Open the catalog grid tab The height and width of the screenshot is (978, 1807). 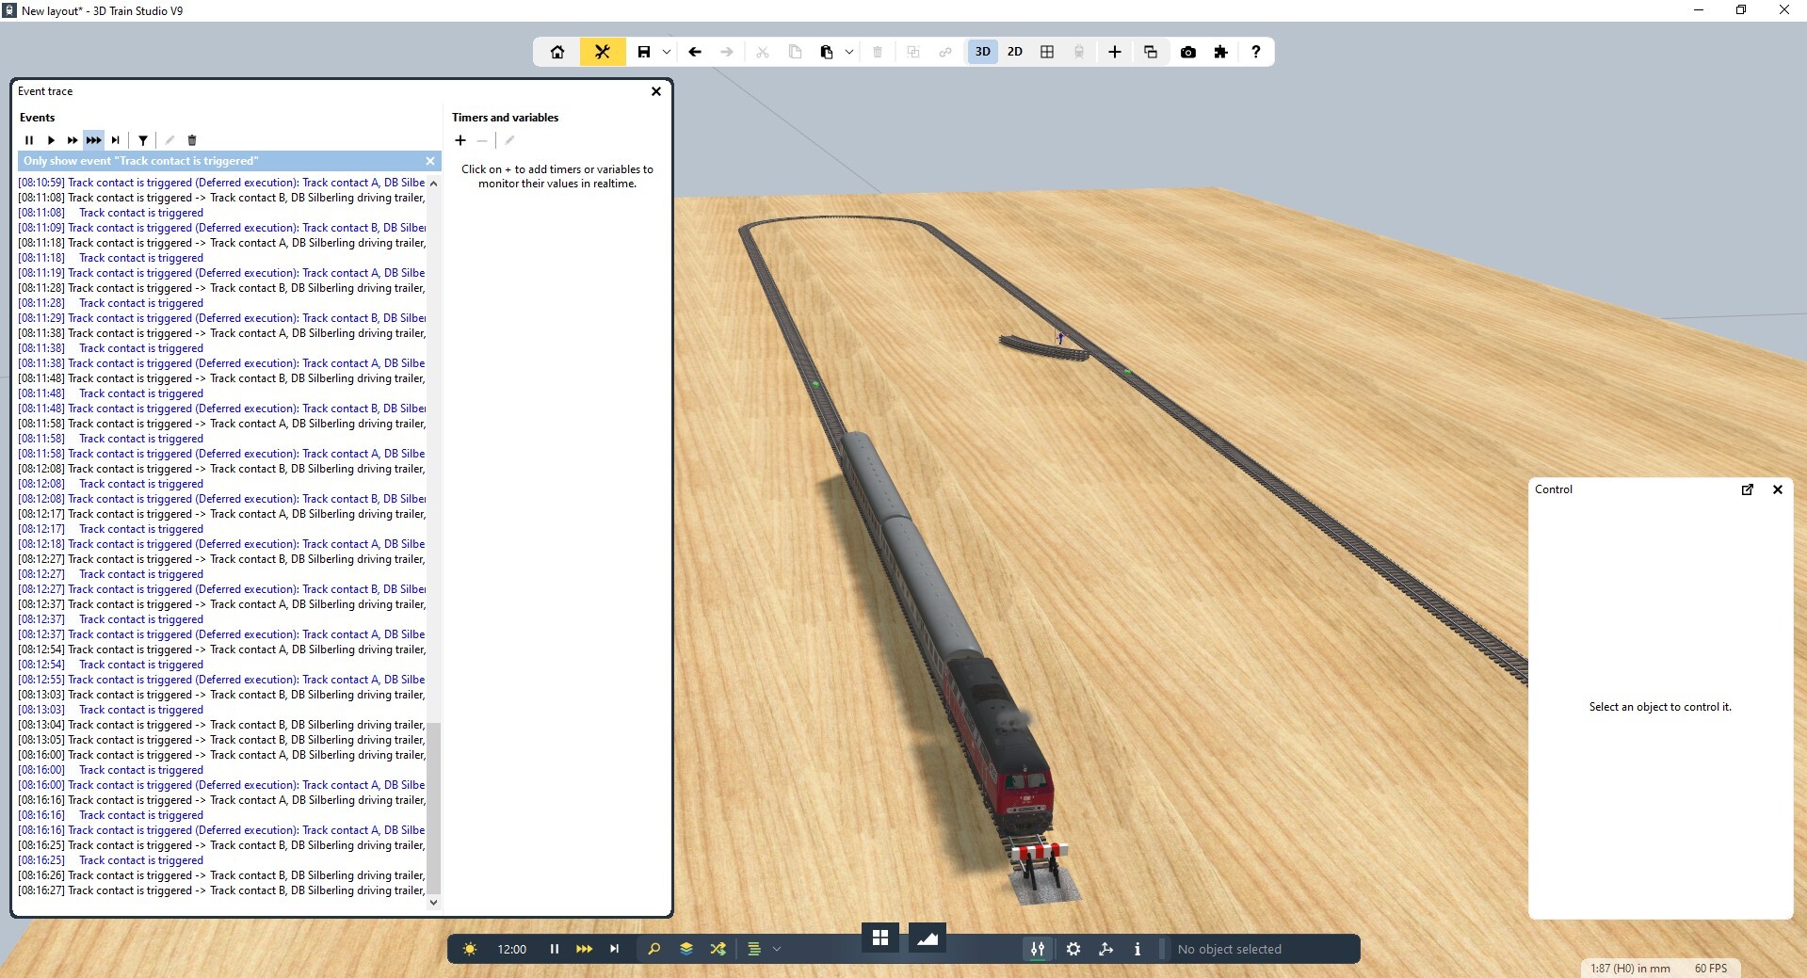point(880,938)
